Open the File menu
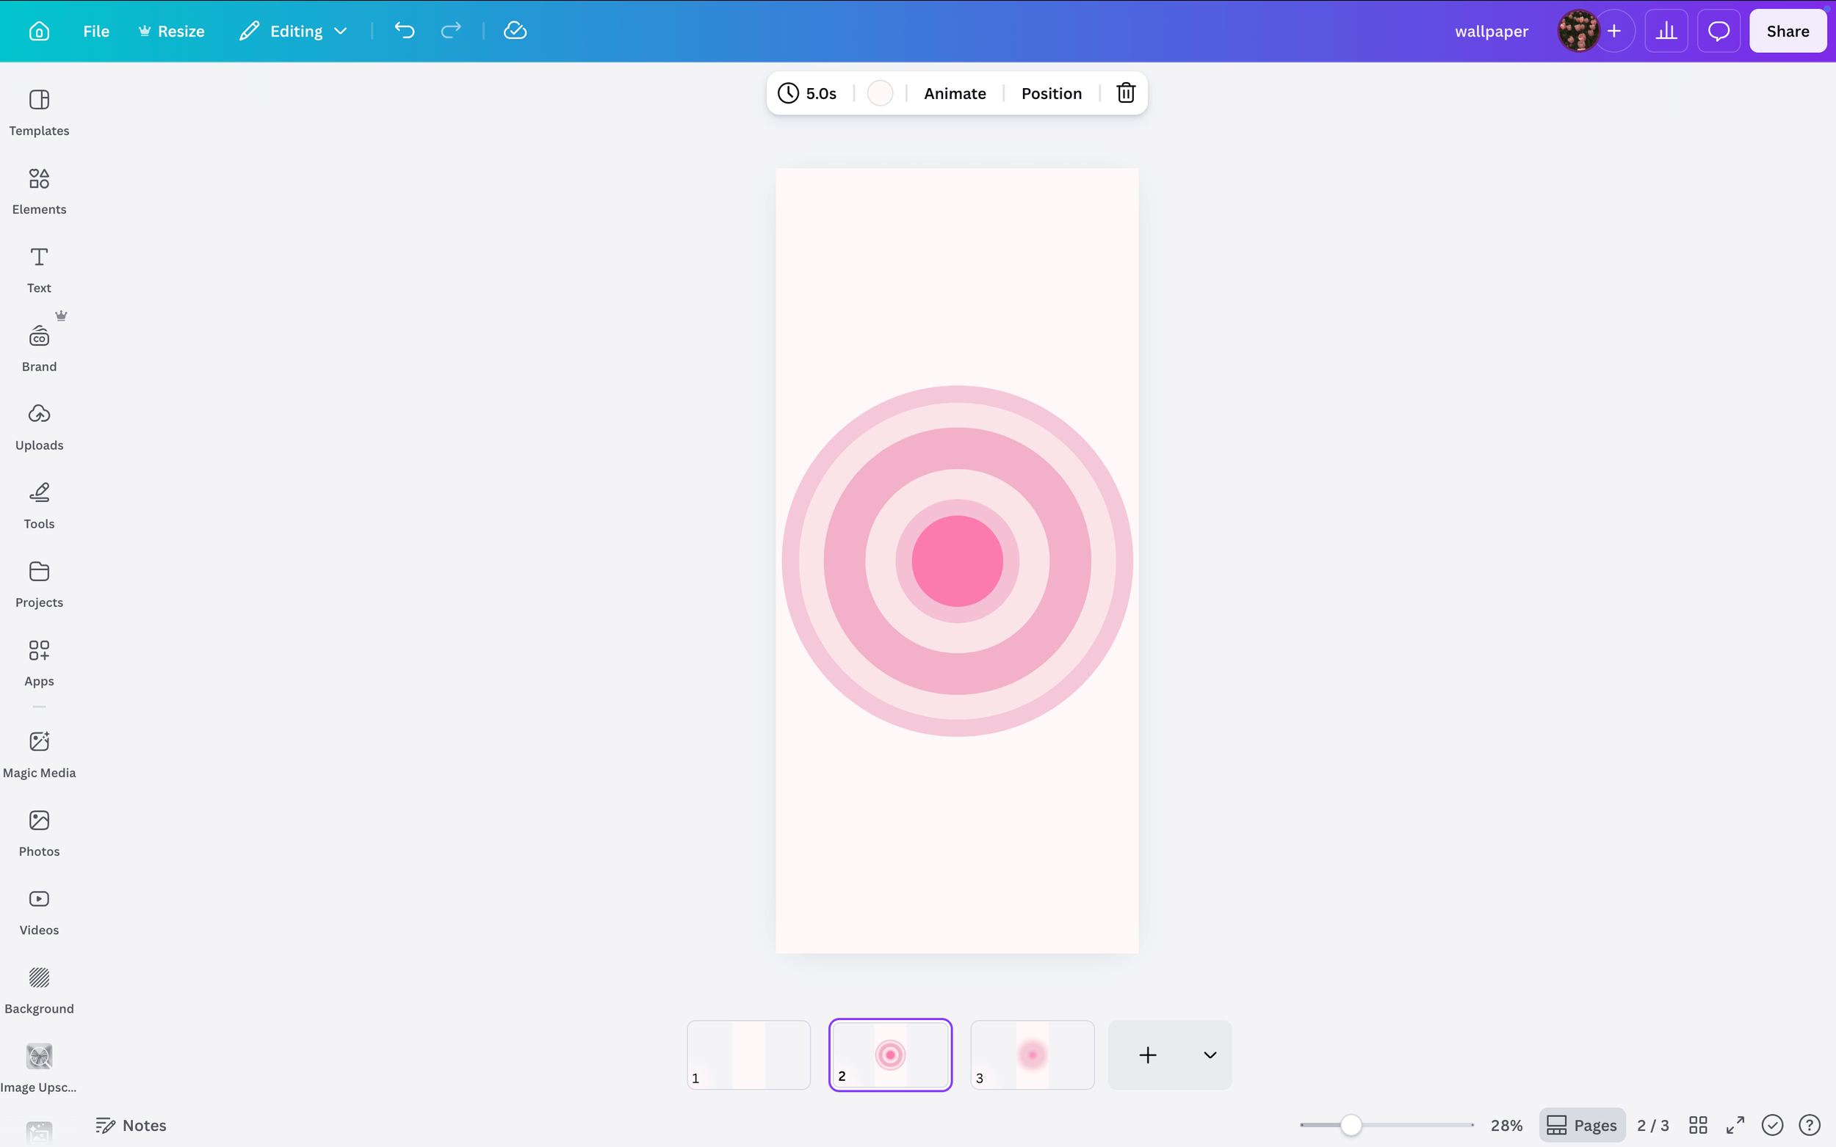This screenshot has height=1147, width=1836. pyautogui.click(x=96, y=30)
